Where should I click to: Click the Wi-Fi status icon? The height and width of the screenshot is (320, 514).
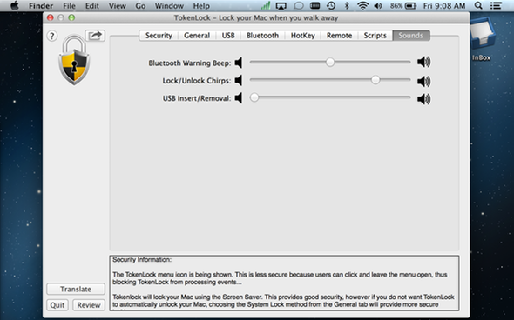(362, 5)
